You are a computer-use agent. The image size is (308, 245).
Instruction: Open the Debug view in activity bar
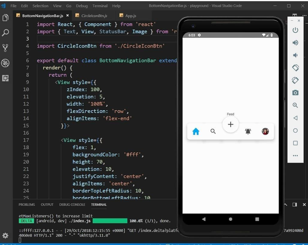(x=6, y=63)
